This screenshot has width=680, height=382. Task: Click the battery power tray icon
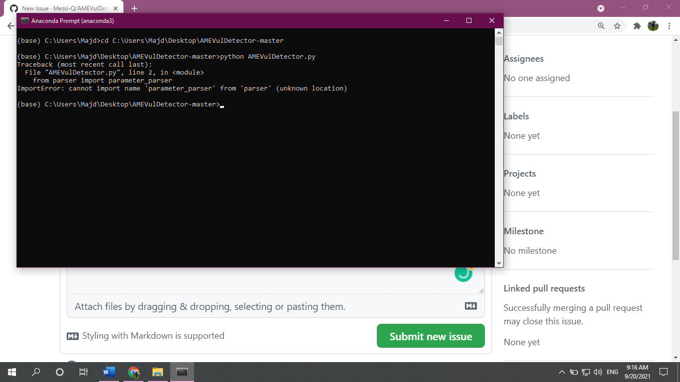click(x=574, y=372)
